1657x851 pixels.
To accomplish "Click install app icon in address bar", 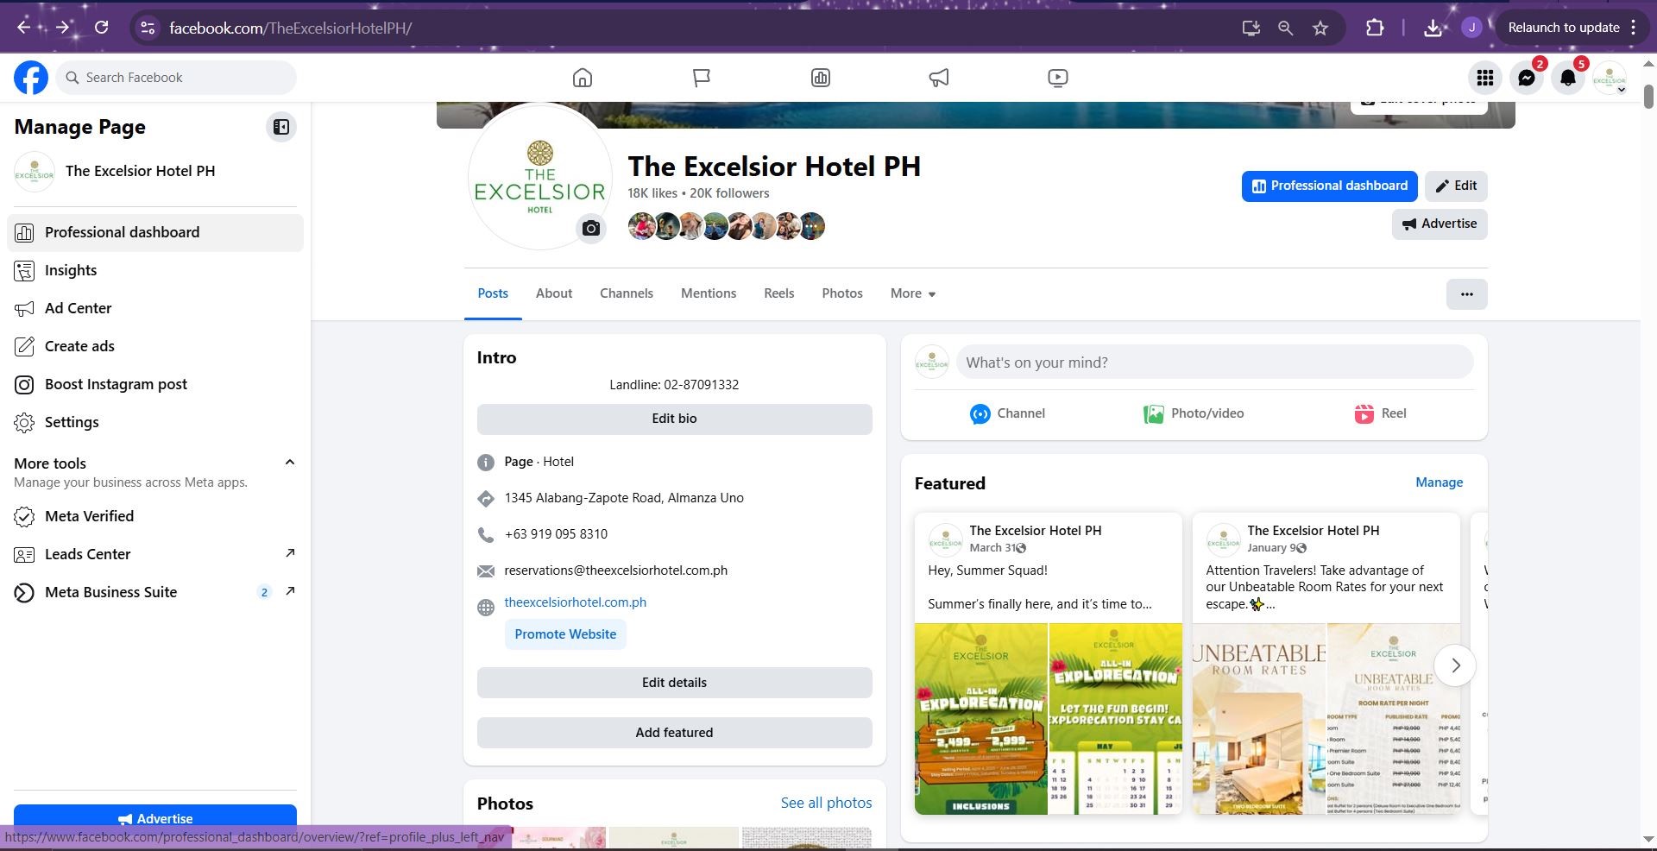I will click(x=1251, y=28).
